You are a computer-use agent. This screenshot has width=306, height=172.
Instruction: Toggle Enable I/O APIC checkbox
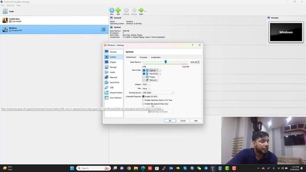pos(143,97)
